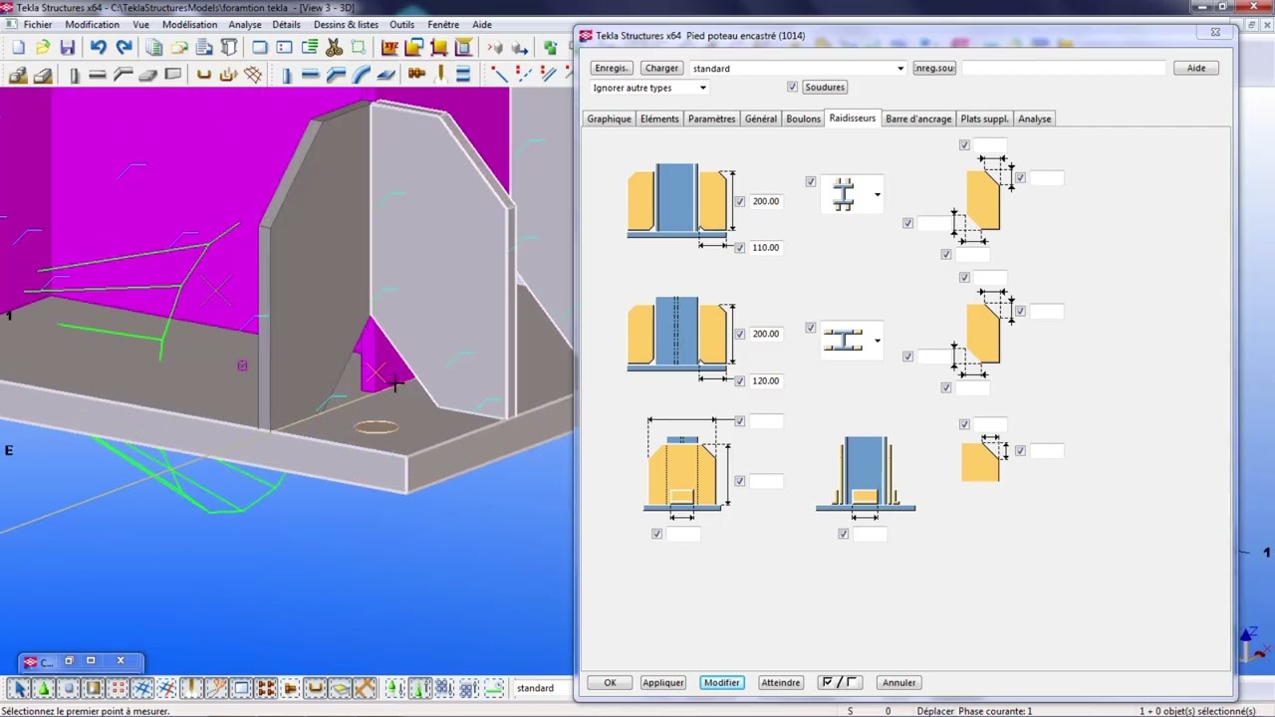Click the New model icon

pyautogui.click(x=18, y=47)
